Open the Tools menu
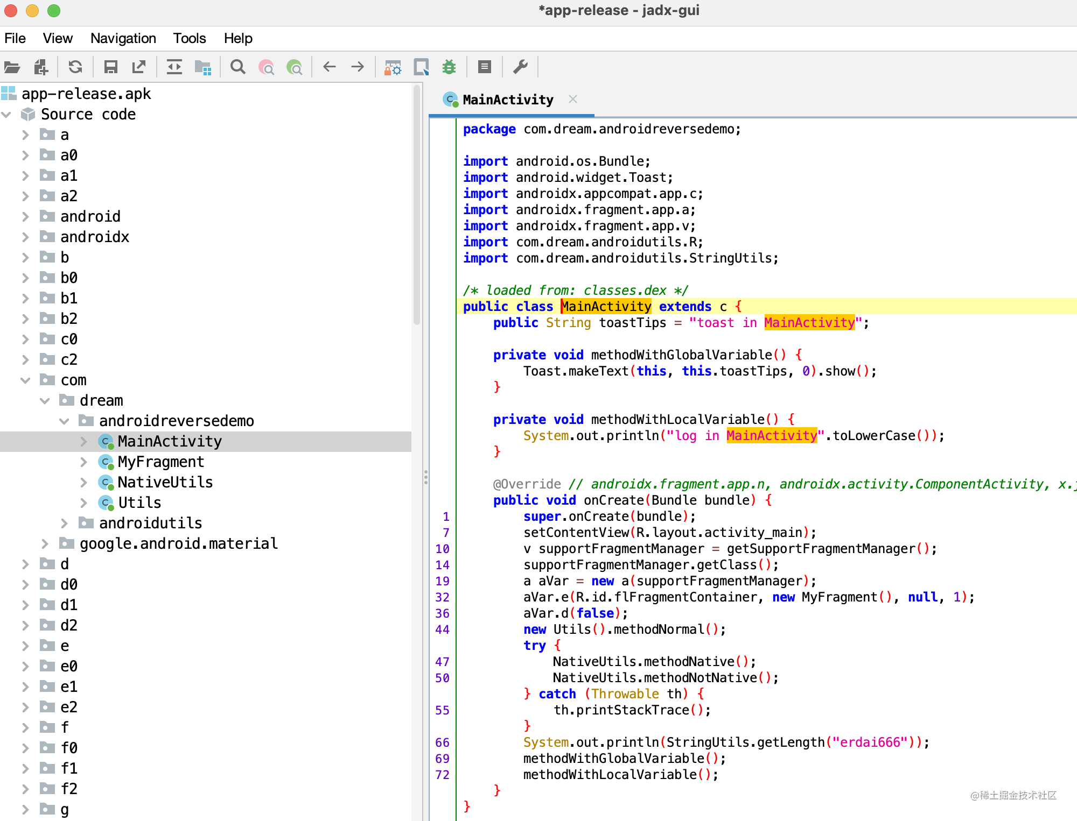This screenshot has width=1077, height=821. pos(189,38)
